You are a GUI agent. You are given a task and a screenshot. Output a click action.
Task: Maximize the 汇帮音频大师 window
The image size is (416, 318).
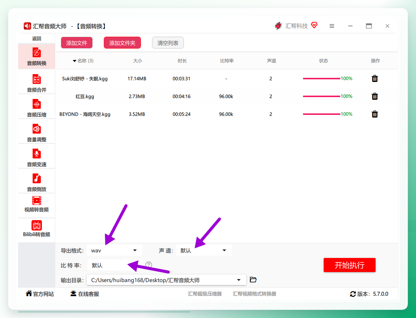click(369, 26)
